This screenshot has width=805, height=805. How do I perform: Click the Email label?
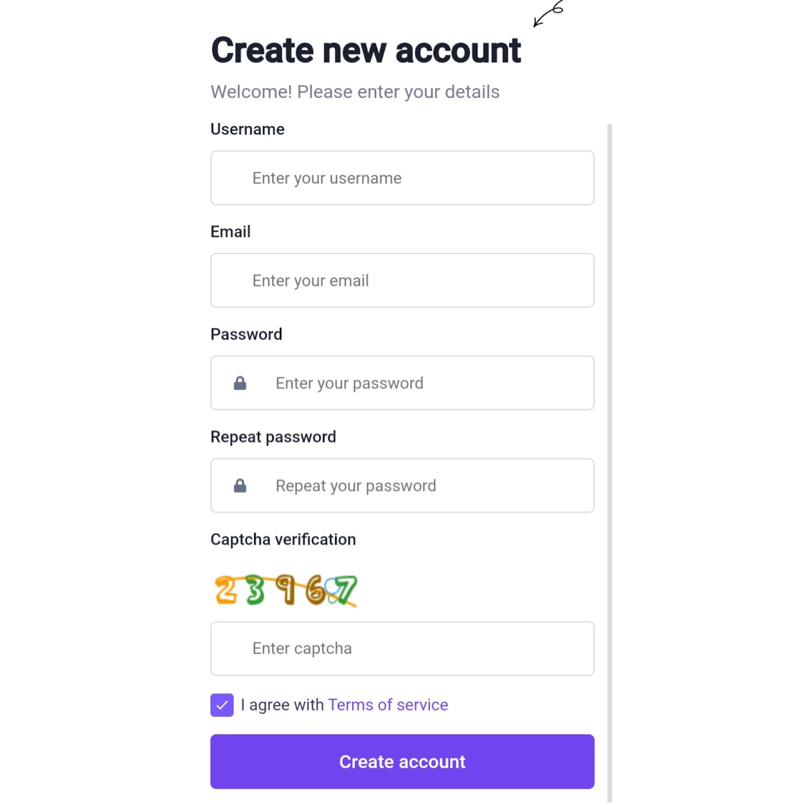point(230,232)
